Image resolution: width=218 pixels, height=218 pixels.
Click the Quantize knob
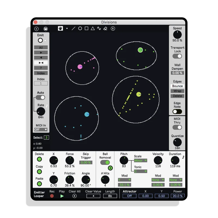click(177, 142)
